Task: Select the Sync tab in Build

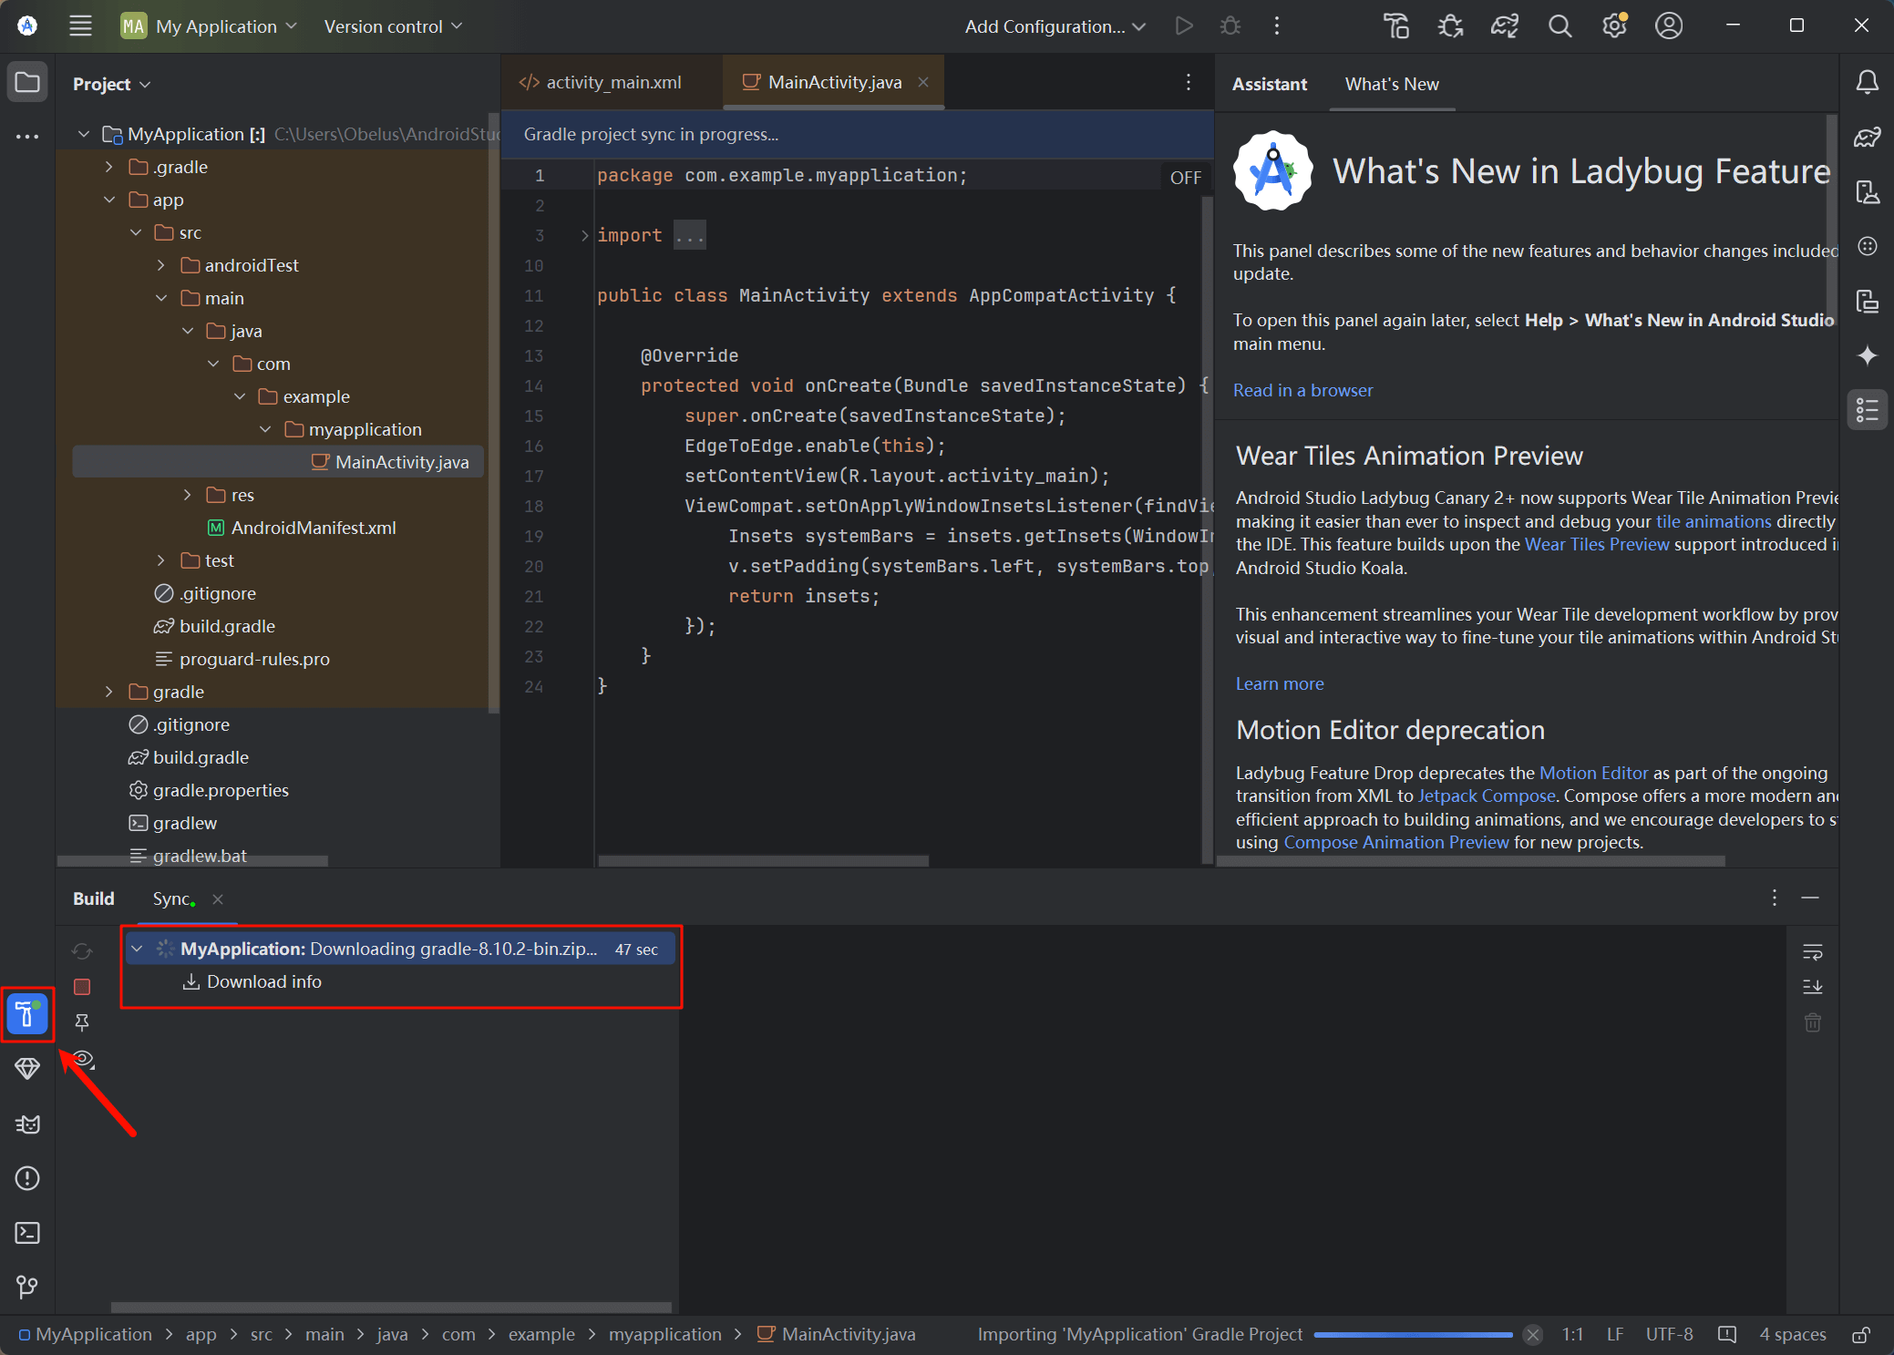Action: [x=172, y=898]
